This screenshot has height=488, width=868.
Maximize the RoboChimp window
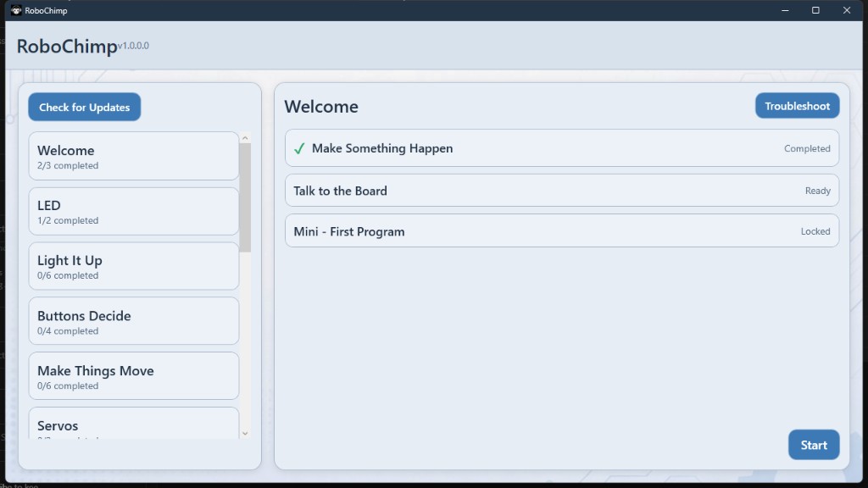815,10
